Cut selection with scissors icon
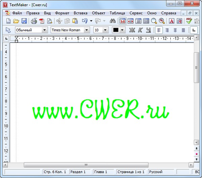Screen dimensions: 202x178 point(59,21)
